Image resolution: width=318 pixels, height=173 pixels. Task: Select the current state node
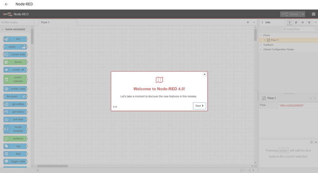tap(15, 54)
